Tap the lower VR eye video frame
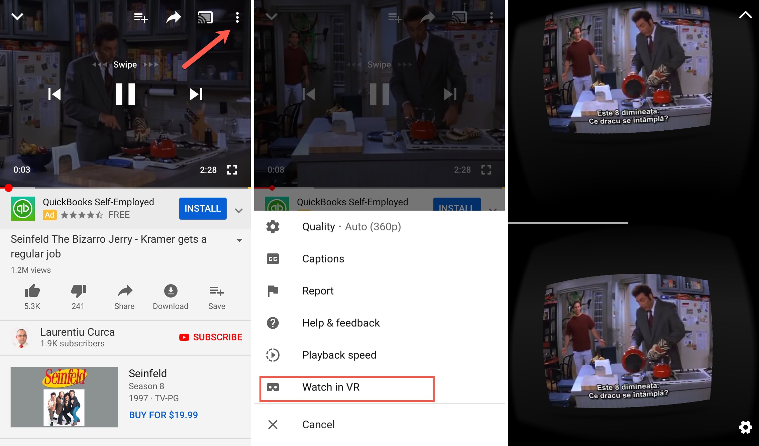 click(628, 341)
